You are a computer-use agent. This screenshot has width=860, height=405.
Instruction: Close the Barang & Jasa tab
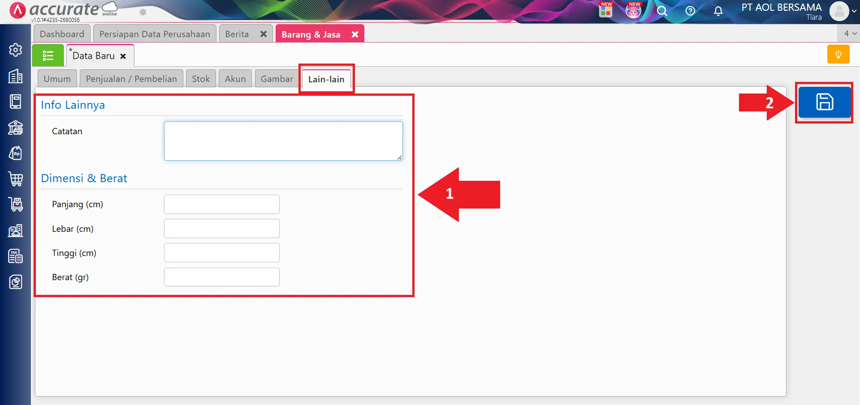coord(355,34)
